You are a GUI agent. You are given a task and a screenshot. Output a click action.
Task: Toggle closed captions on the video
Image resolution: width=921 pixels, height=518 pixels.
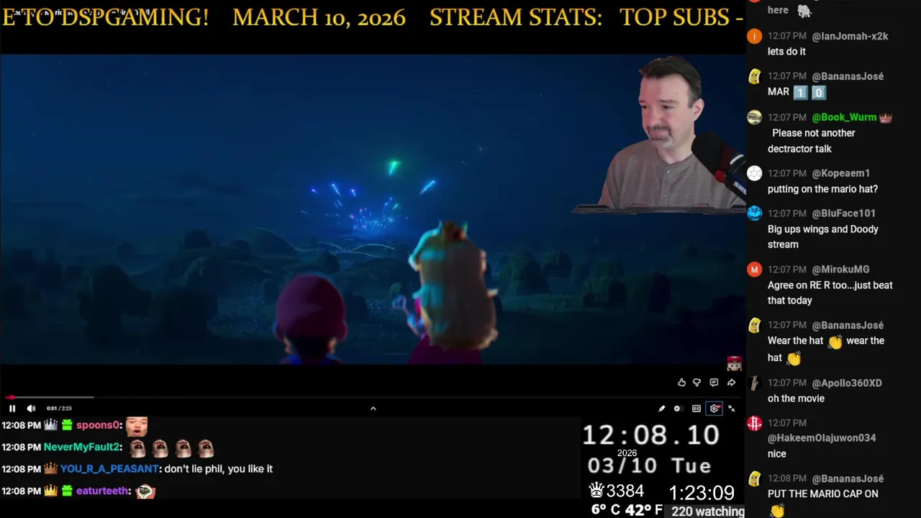(x=697, y=409)
